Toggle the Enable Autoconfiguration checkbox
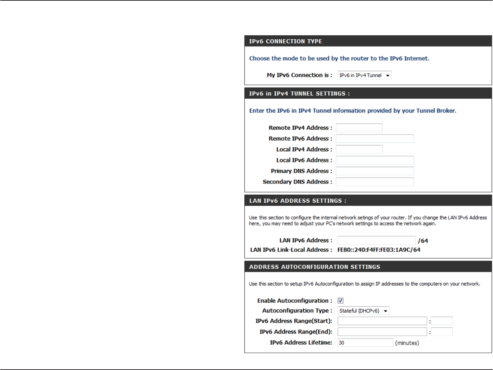The width and height of the screenshot is (493, 370). (x=340, y=301)
